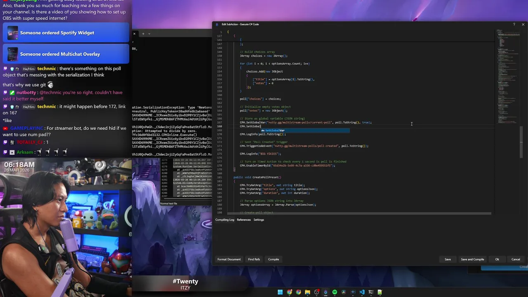Click the "// Build choices array" comment
Viewport: 528px width, 297px height.
[257, 52]
